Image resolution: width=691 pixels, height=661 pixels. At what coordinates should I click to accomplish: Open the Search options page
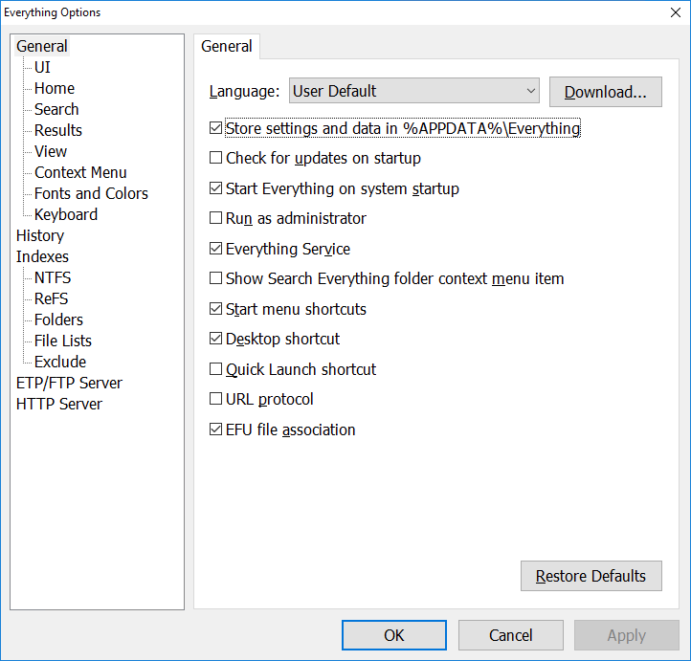(x=56, y=109)
